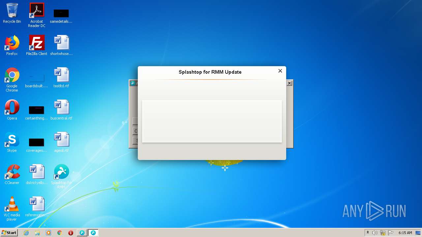This screenshot has width=422, height=237.
Task: Close the background Splashtop window
Action: 289,83
